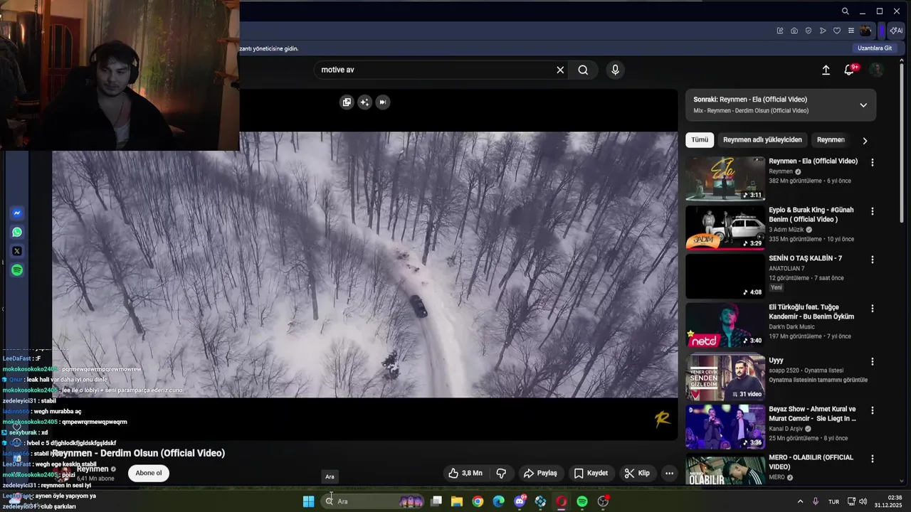Open browser easy setup sliders icon
Image resolution: width=911 pixels, height=512 pixels.
coord(851,31)
